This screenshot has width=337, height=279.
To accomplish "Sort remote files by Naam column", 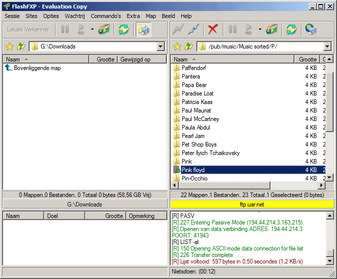I will coord(232,59).
